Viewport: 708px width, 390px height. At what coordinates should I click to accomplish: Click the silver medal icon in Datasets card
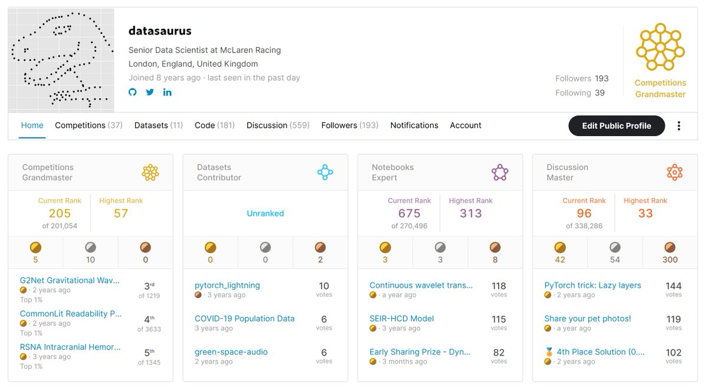pyautogui.click(x=265, y=247)
